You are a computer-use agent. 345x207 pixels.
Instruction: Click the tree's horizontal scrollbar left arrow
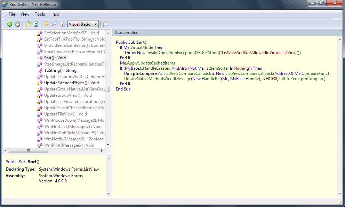pyautogui.click(x=6, y=150)
